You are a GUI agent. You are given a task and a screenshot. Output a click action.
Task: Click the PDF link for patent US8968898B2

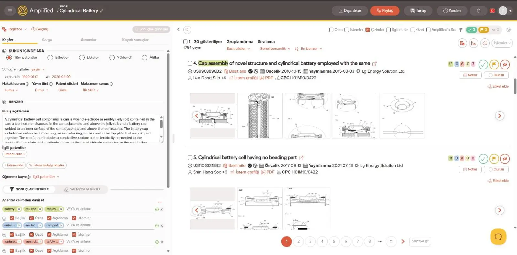(x=267, y=78)
